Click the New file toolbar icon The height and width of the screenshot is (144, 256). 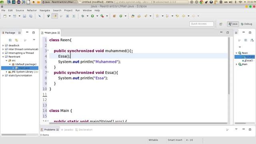[x=5, y=16]
